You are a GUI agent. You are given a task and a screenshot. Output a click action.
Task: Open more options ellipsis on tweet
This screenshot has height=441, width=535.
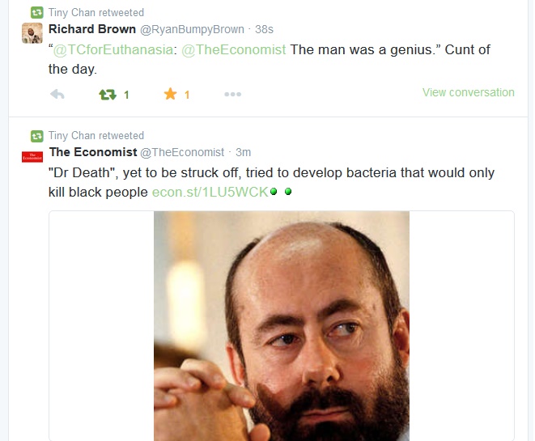pyautogui.click(x=233, y=94)
